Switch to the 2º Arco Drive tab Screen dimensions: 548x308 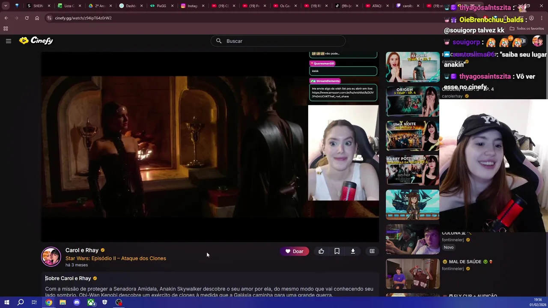pos(100,6)
